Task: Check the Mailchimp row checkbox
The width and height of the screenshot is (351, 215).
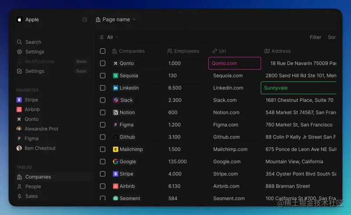Action: click(x=103, y=149)
